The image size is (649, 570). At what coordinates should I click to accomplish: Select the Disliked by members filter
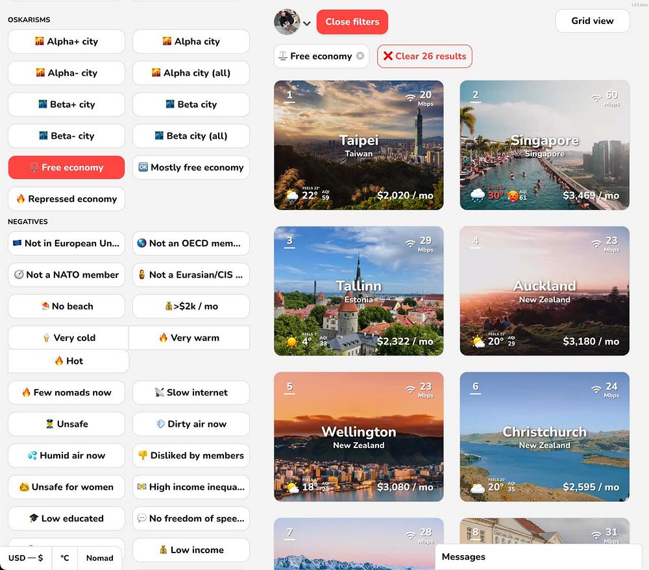(x=191, y=455)
